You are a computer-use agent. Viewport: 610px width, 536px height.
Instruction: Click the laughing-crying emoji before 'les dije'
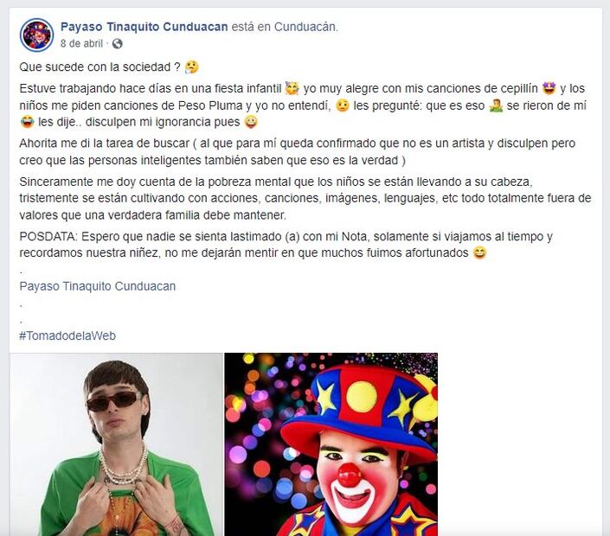click(27, 122)
